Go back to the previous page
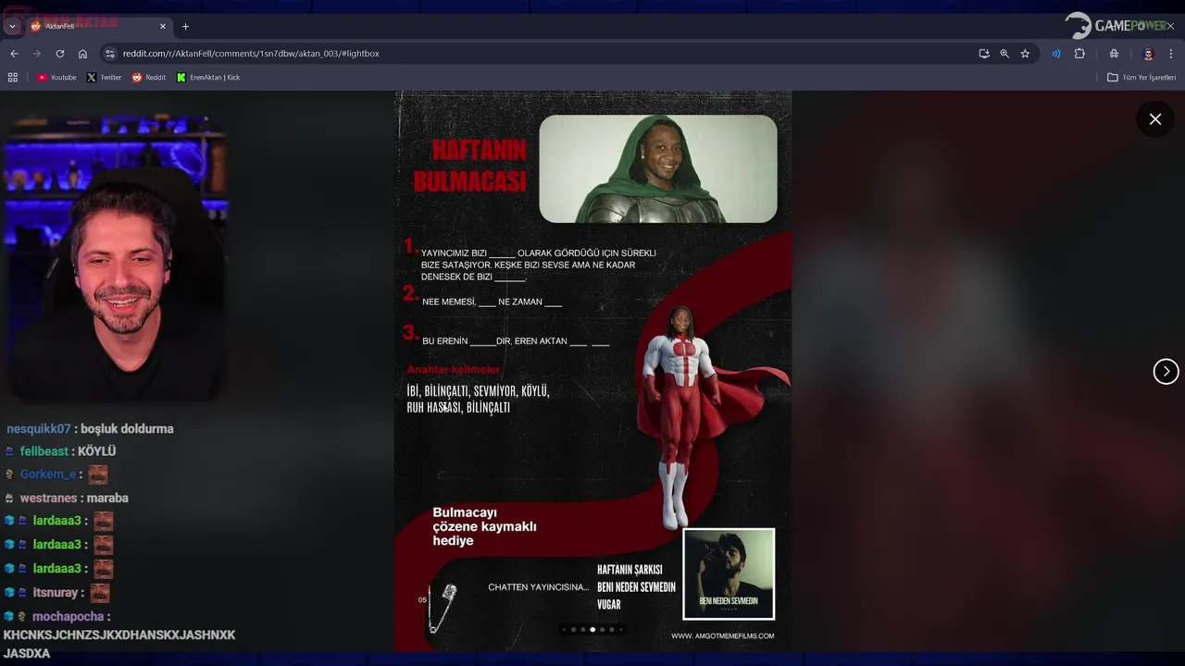 click(14, 54)
